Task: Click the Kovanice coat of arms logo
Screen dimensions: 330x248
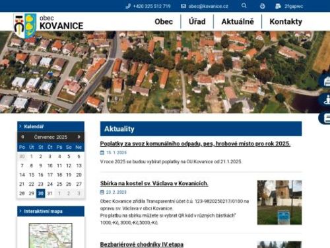Action: (25, 25)
